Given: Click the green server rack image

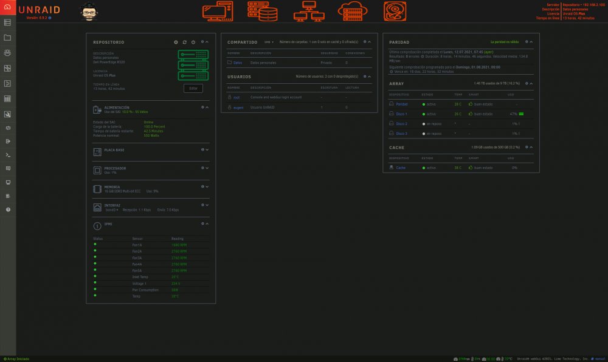Looking at the screenshot, I should pyautogui.click(x=193, y=65).
